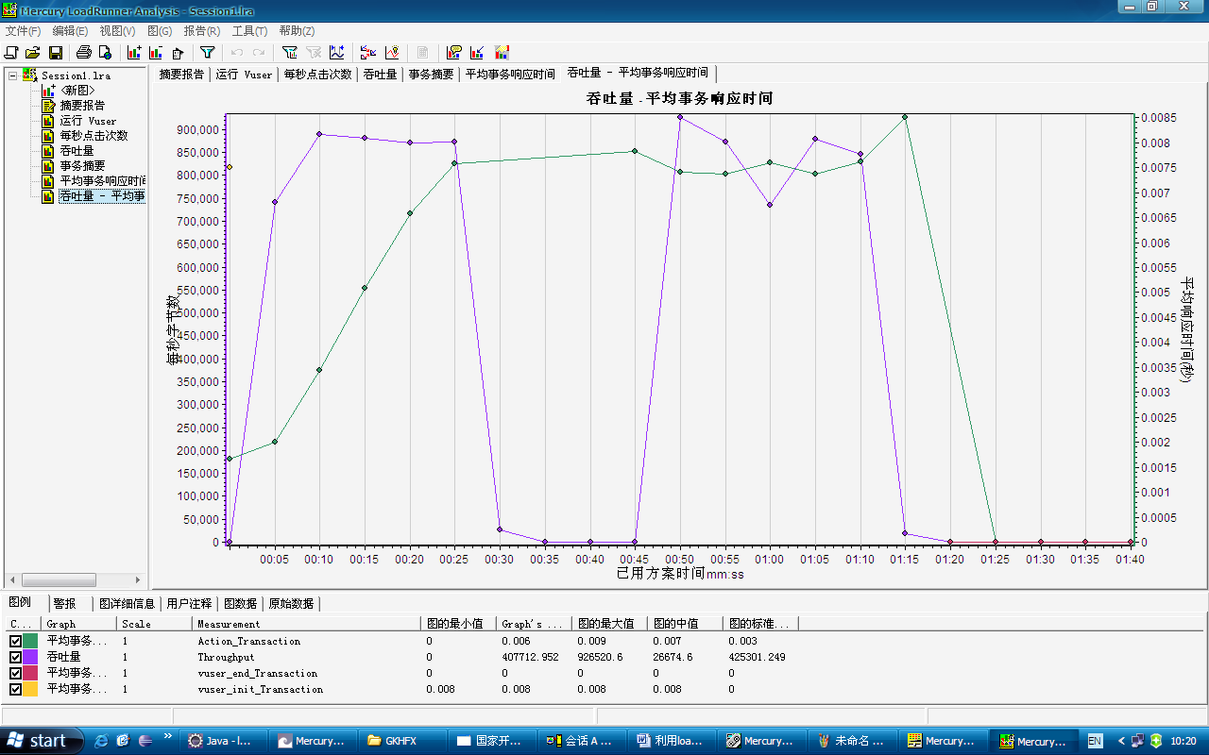The width and height of the screenshot is (1209, 755).
Task: Open the 图数据 bottom panel tab
Action: coord(240,603)
